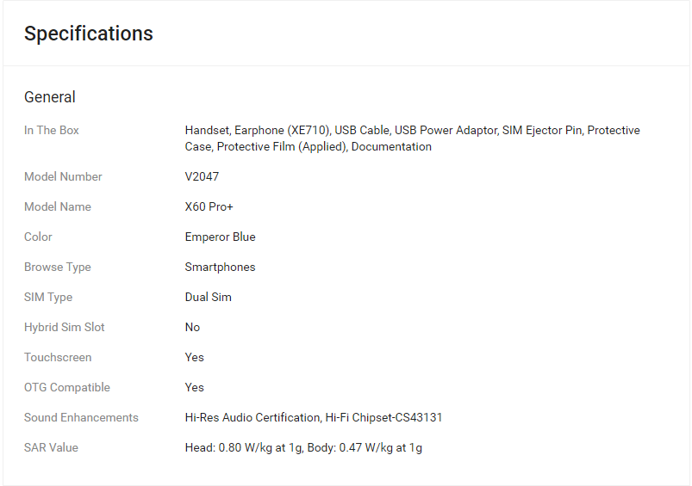Select the Hi-Res Audio Certification text
Screen dimensions: 692x486
(x=252, y=418)
